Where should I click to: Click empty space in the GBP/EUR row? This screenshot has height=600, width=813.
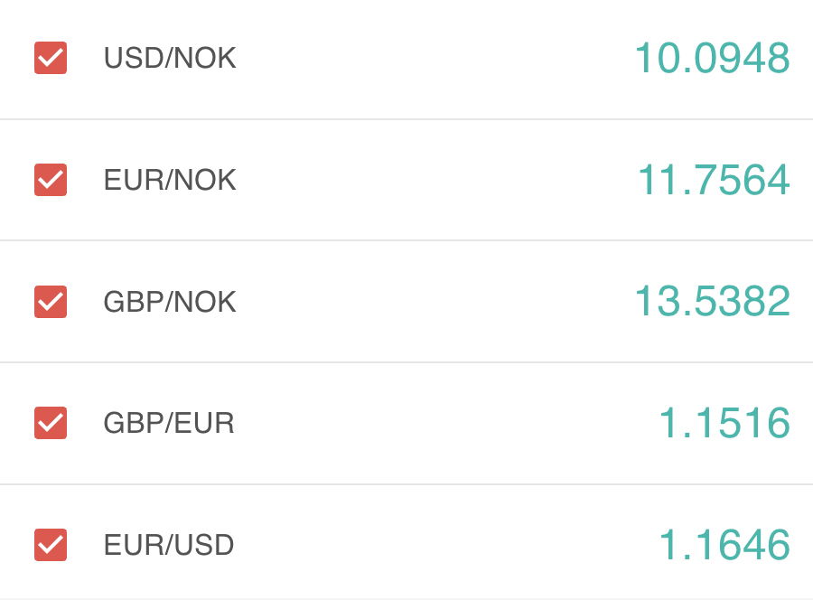(434, 423)
